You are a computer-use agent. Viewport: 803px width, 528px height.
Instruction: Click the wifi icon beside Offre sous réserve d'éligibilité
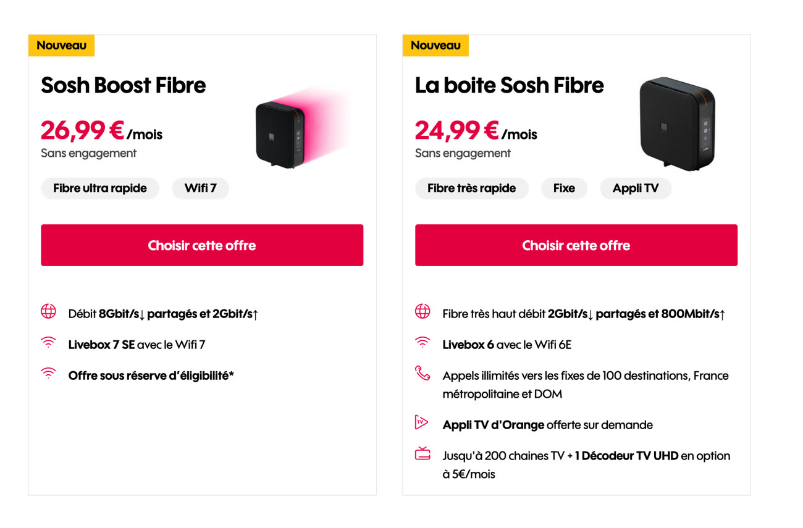[x=48, y=374]
